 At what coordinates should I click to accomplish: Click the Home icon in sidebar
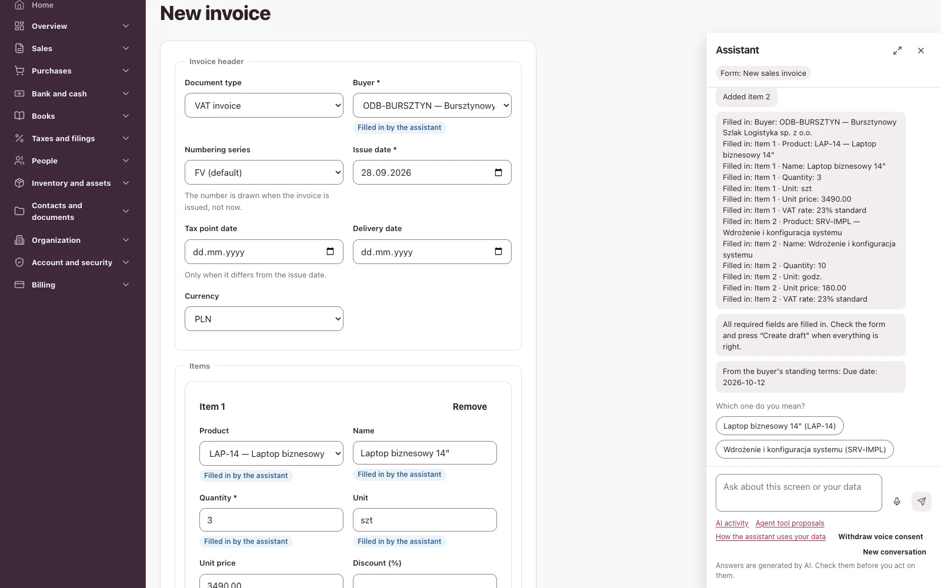pos(19,5)
